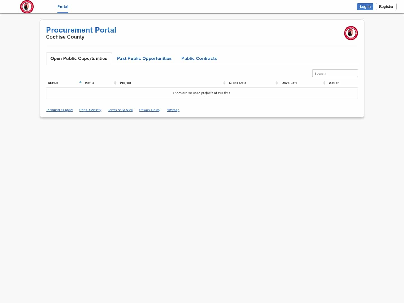Re-sort the table by the Action column
Image resolution: width=404 pixels, height=303 pixels.
click(x=334, y=83)
